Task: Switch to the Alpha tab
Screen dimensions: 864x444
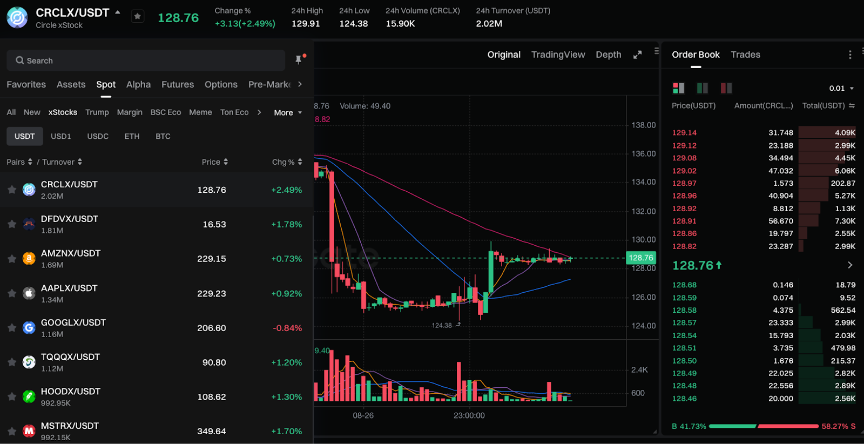Action: tap(138, 84)
